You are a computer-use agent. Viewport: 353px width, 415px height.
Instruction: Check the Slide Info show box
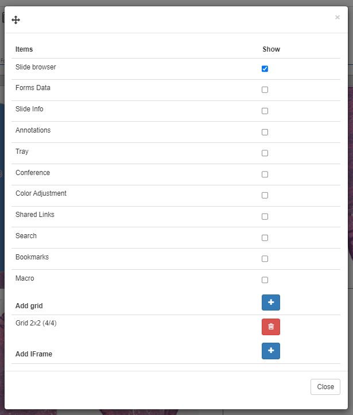pyautogui.click(x=265, y=111)
